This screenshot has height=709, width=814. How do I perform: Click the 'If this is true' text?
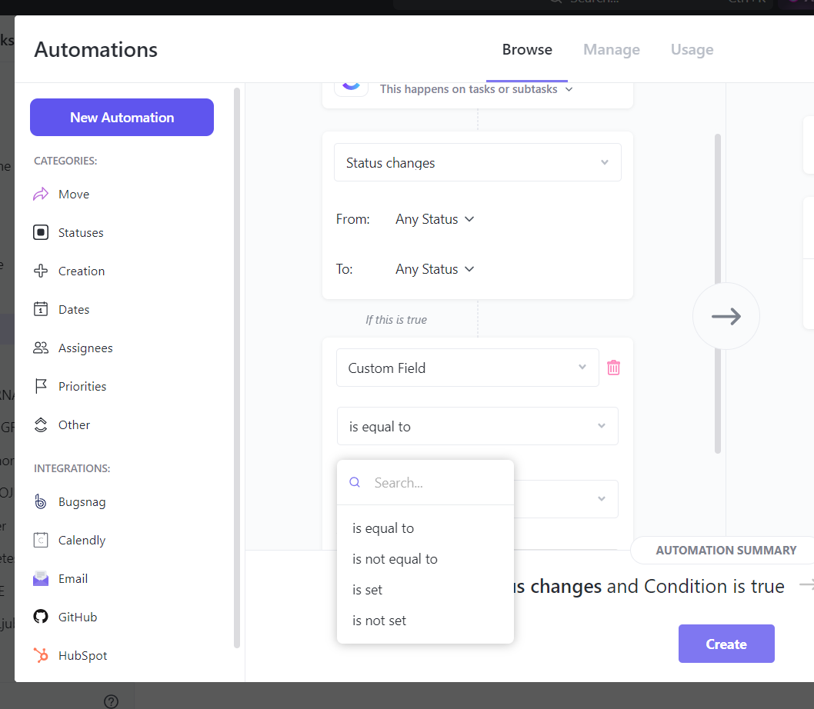396,320
